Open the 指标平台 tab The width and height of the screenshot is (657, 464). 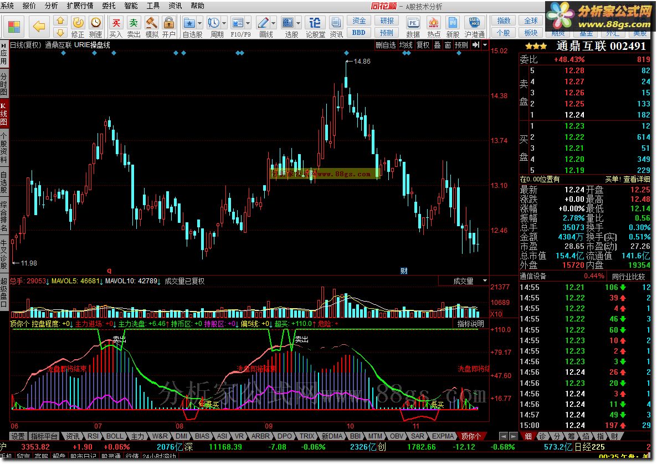[44, 436]
